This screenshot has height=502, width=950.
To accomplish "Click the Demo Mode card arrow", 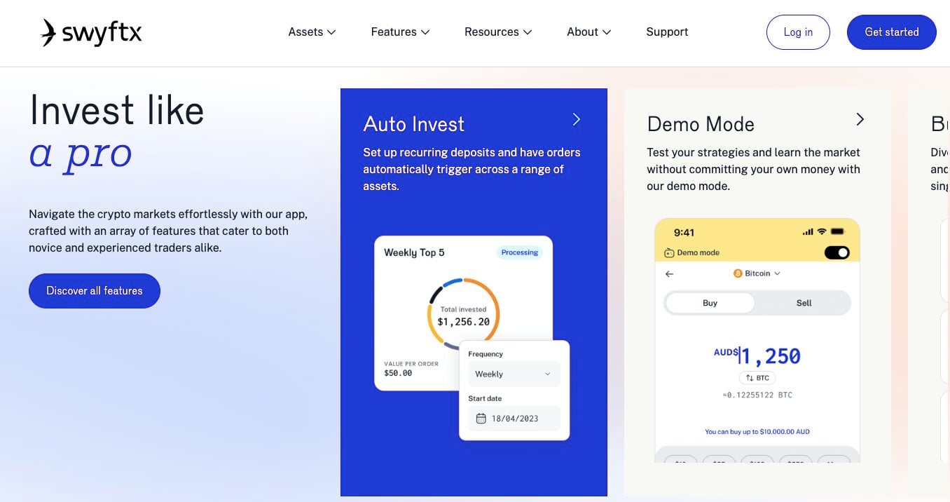I will (860, 119).
